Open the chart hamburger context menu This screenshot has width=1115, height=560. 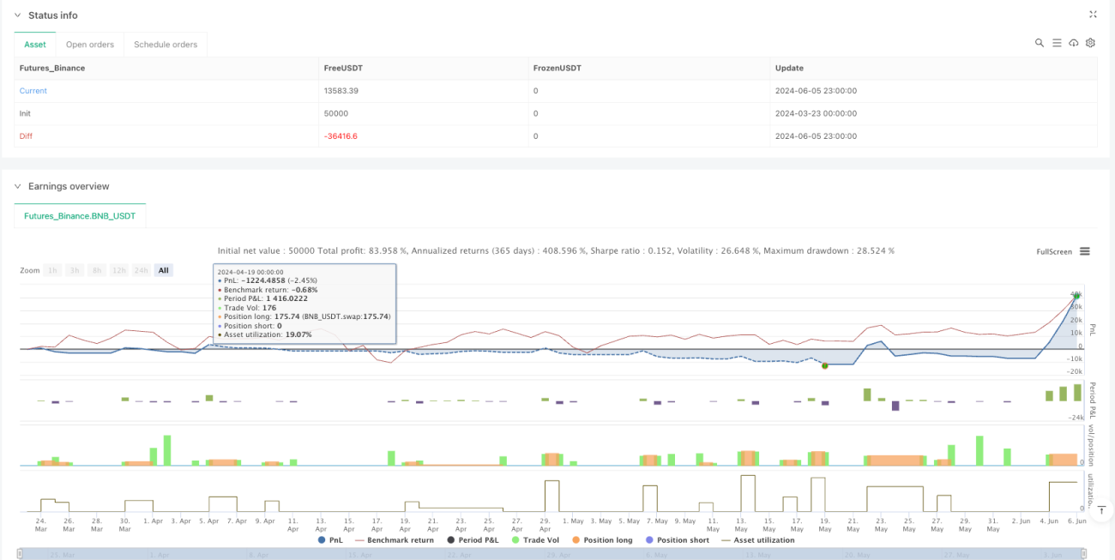tap(1085, 251)
